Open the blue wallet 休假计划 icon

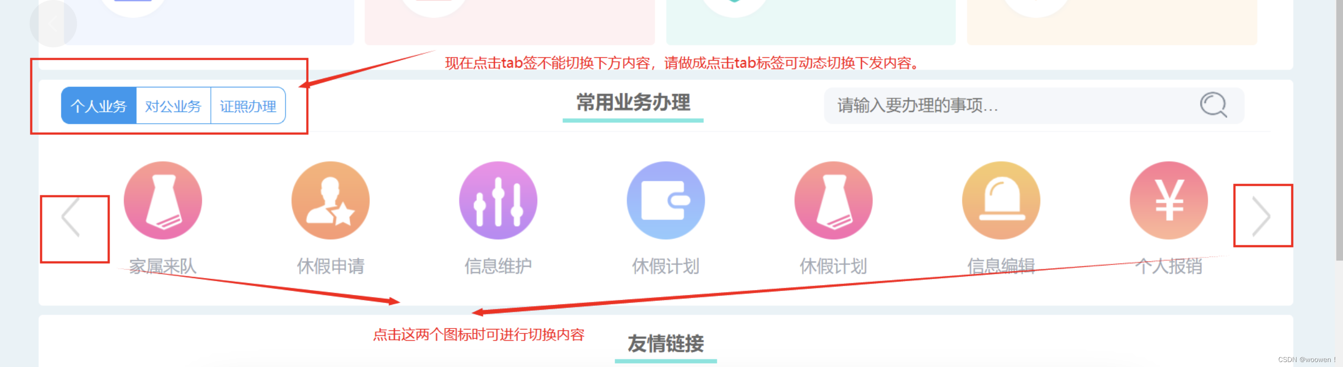(666, 200)
